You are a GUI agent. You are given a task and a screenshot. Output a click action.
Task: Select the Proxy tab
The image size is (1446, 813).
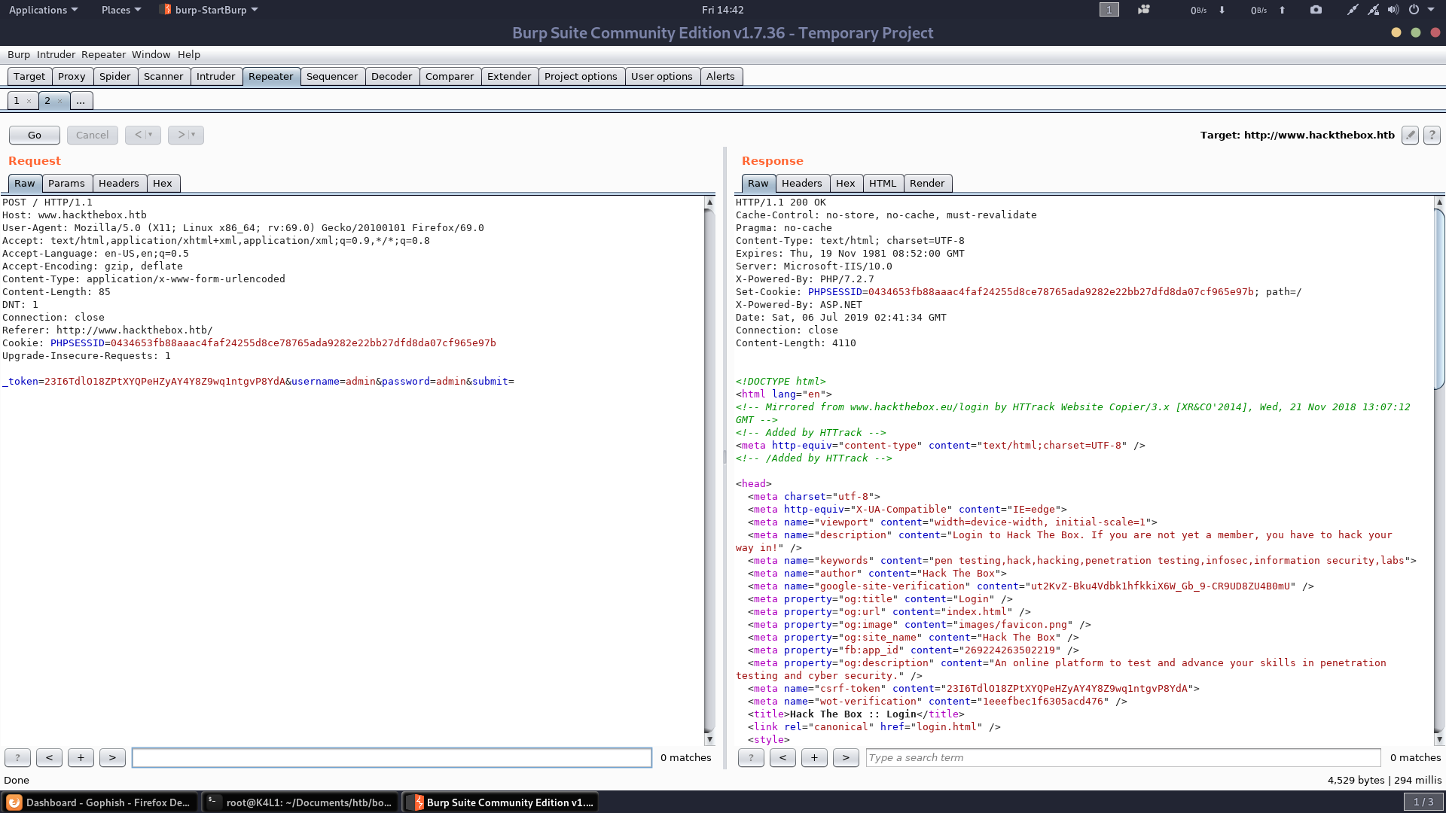pyautogui.click(x=72, y=76)
